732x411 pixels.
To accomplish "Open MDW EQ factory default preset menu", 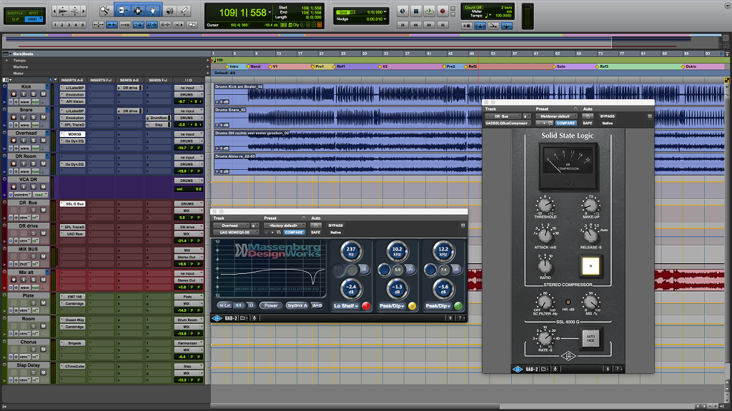I will click(285, 225).
